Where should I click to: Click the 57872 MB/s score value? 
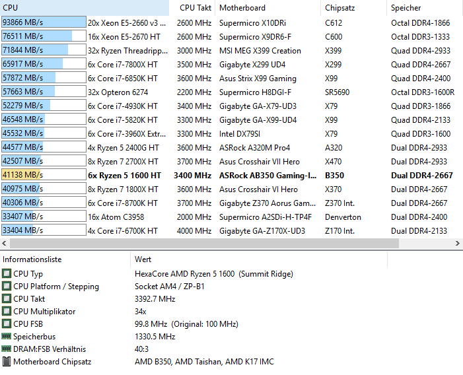coord(22,78)
